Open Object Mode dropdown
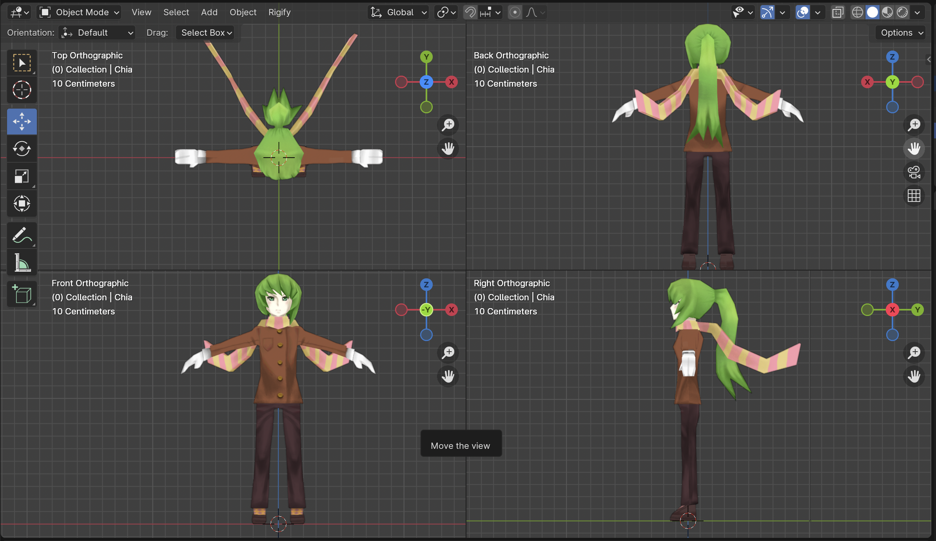This screenshot has width=936, height=541. tap(79, 12)
